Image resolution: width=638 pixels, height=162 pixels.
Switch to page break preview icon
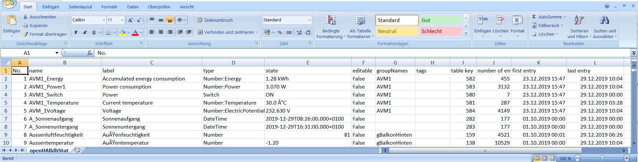552,158
